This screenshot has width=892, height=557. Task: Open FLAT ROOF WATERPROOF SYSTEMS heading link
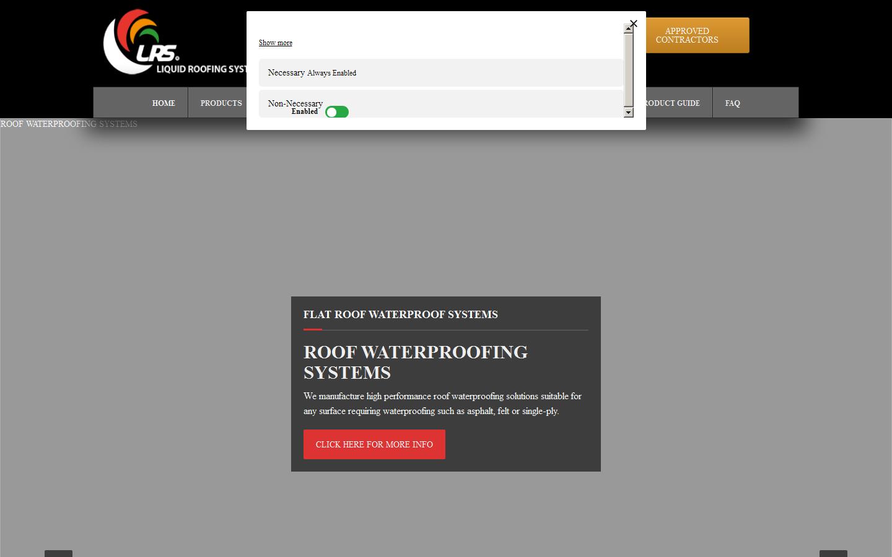coord(400,314)
